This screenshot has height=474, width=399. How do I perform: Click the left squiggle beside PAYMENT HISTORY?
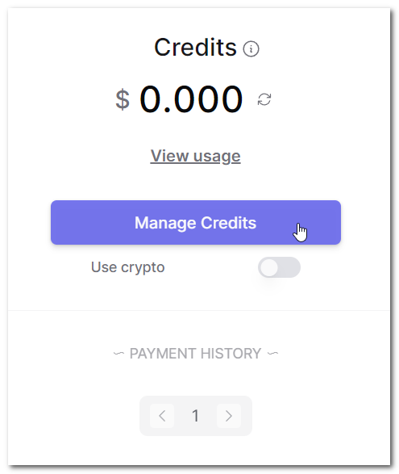118,353
